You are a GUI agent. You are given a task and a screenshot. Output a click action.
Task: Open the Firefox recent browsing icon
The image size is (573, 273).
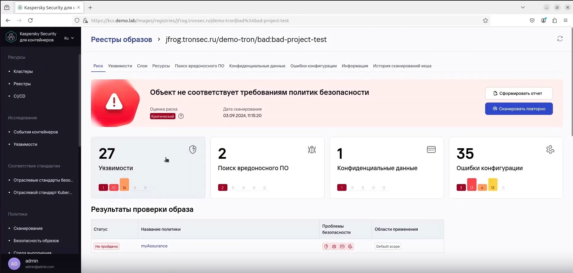7,7
